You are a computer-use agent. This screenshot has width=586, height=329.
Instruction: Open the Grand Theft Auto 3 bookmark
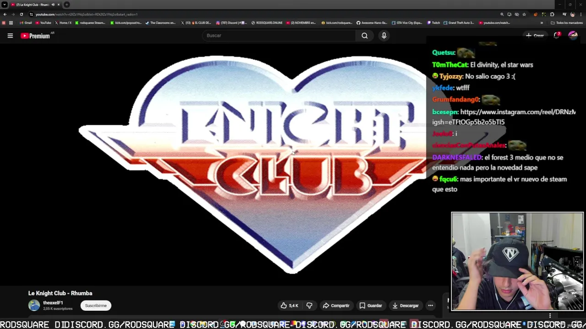coord(459,23)
